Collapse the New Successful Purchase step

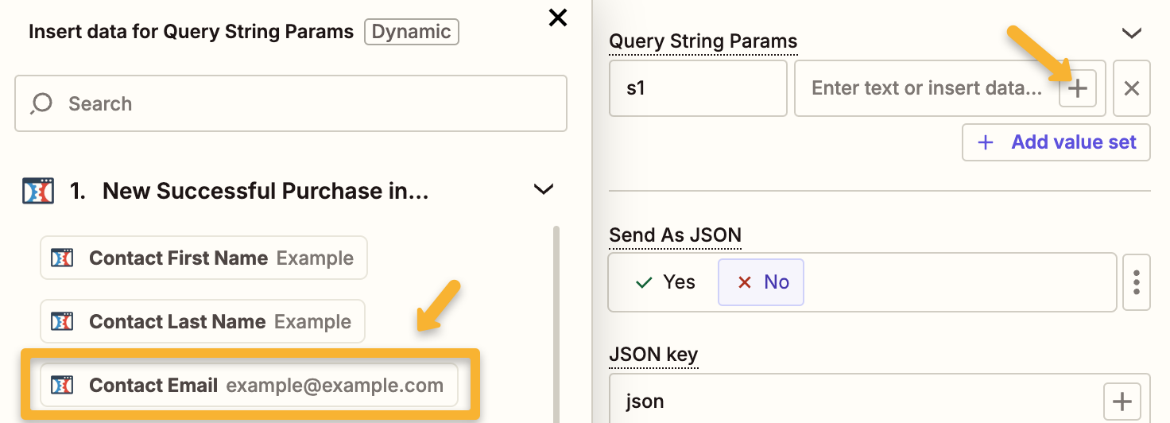point(543,189)
